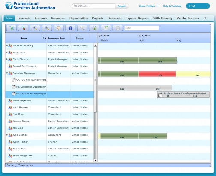
Task: Open the Skills Capacity tab
Action: pos(163,18)
